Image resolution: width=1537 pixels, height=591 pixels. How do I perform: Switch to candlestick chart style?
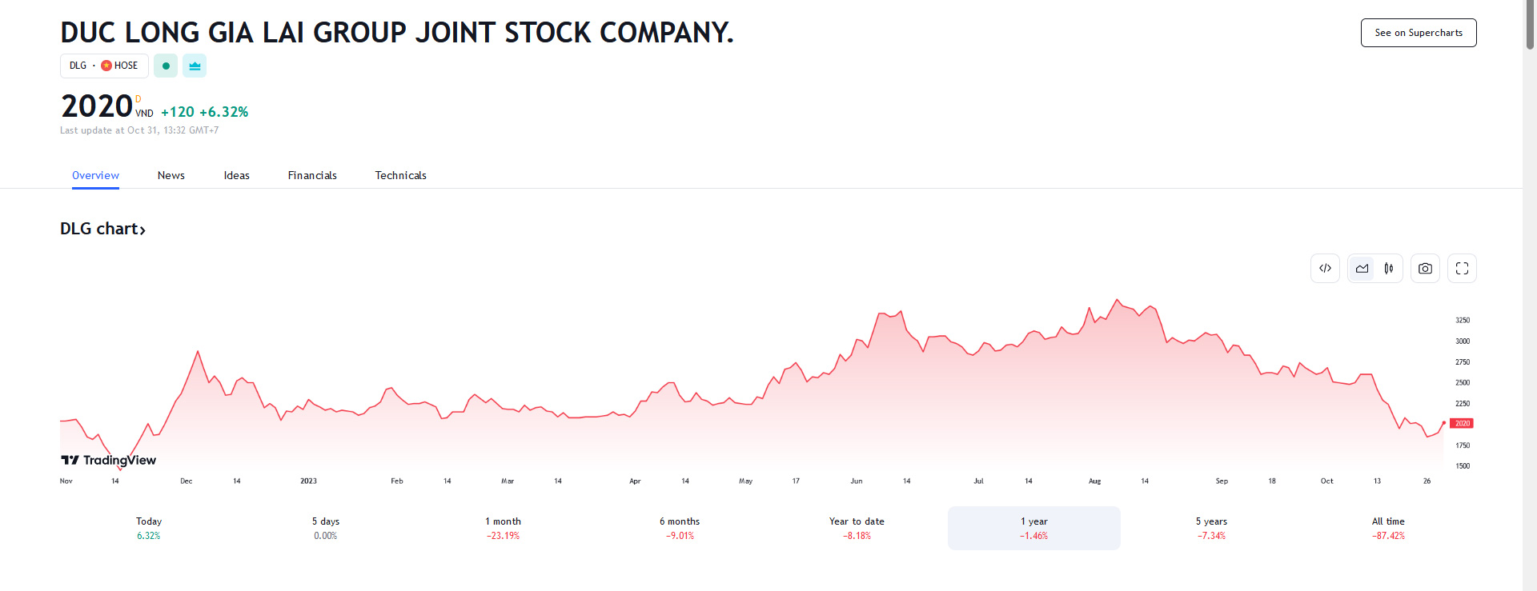1389,269
